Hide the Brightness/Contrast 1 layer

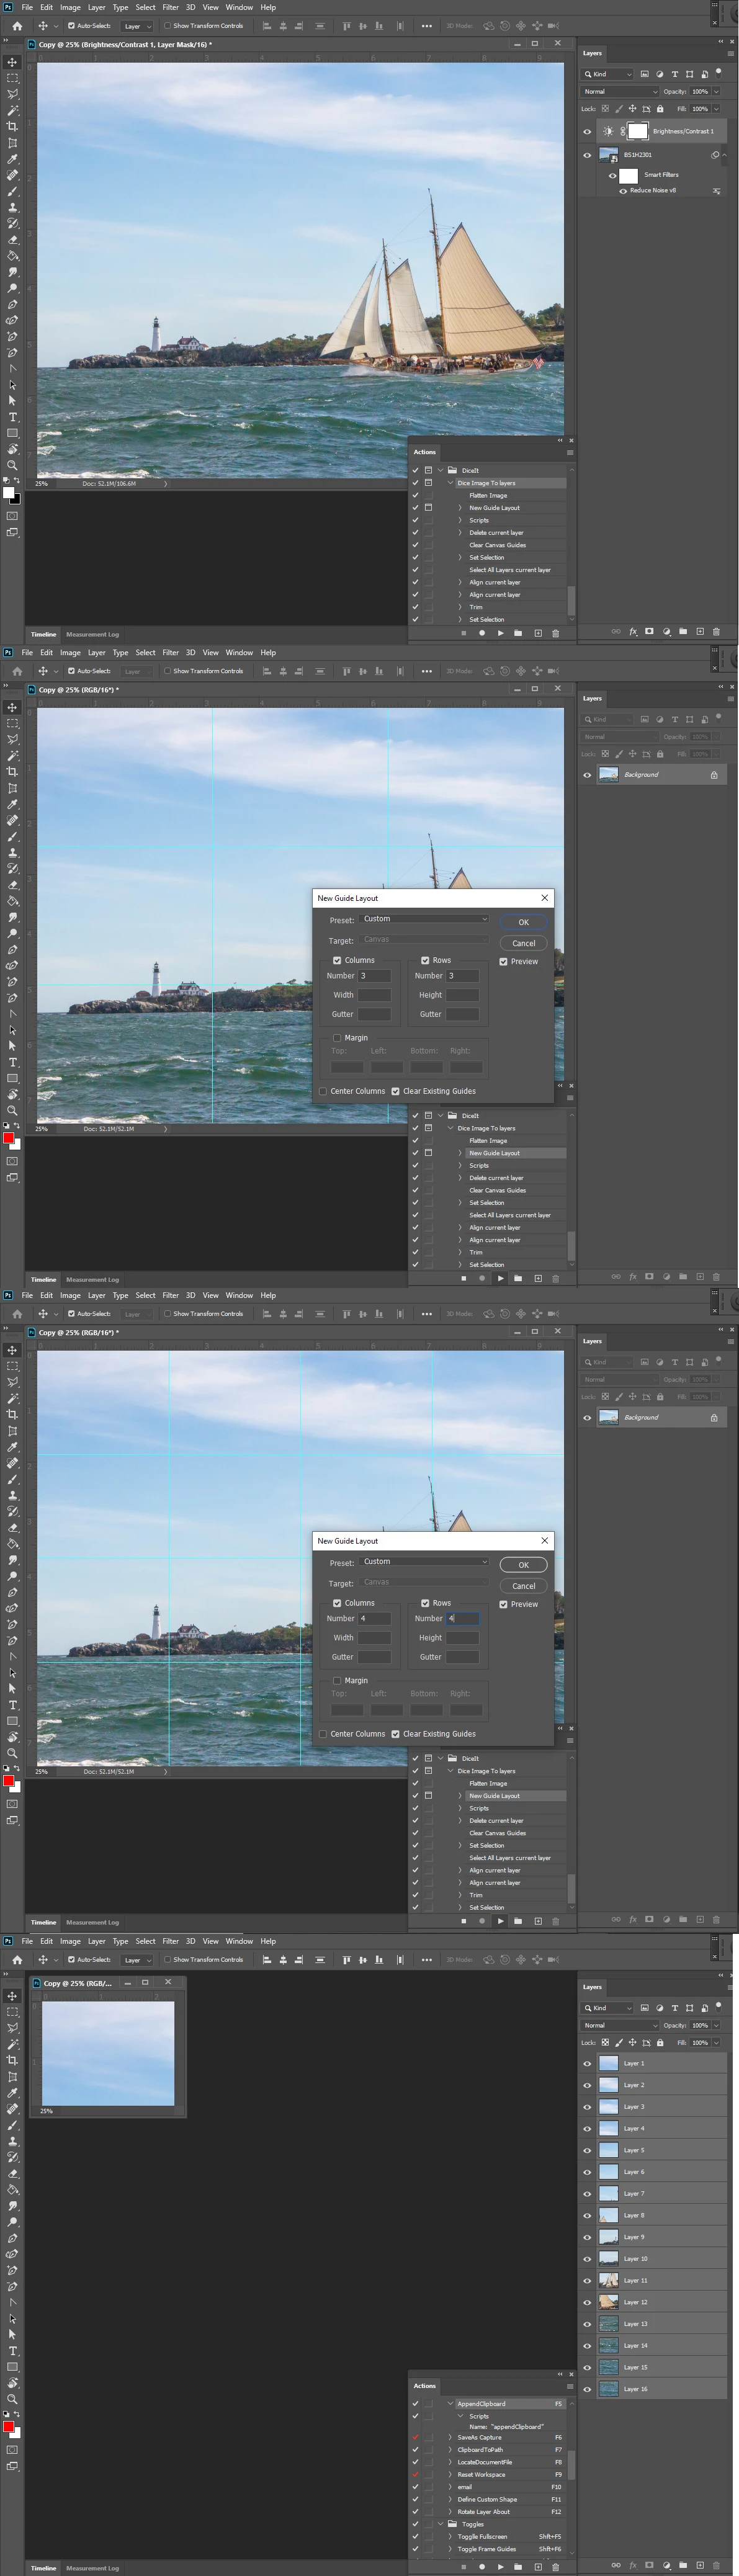coord(587,131)
